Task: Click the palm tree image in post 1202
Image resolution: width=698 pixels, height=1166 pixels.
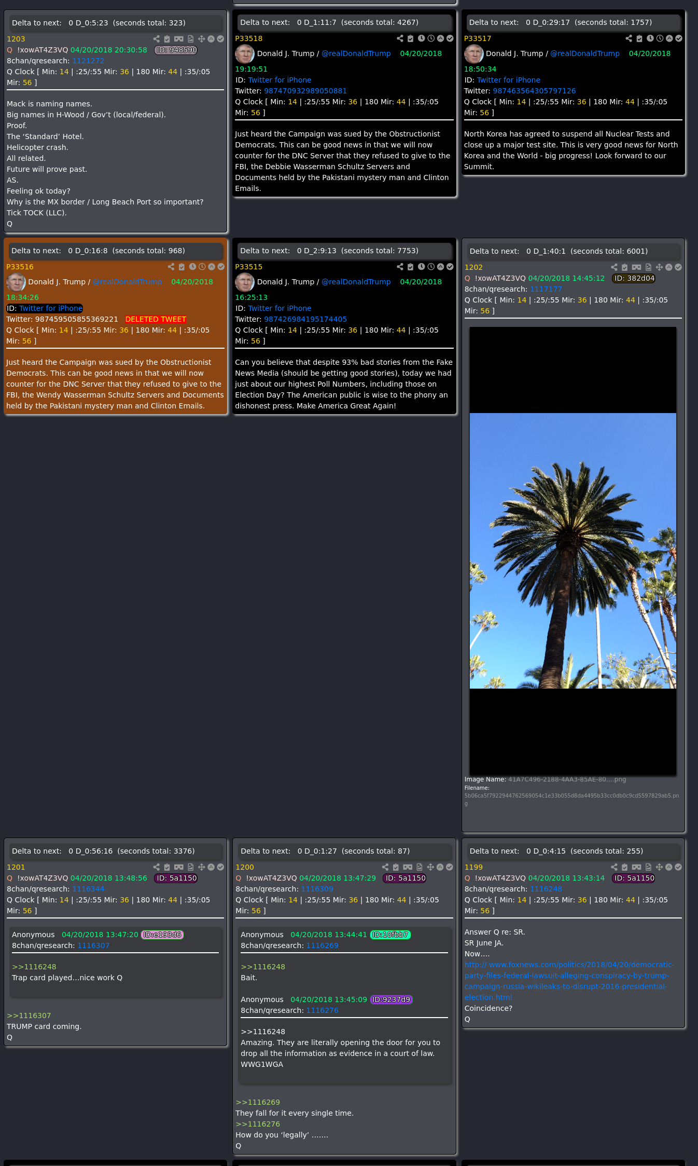Action: [573, 551]
